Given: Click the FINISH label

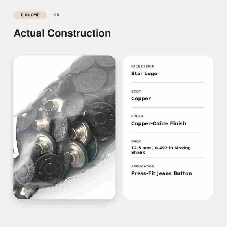Looking at the screenshot, I should [137, 116].
